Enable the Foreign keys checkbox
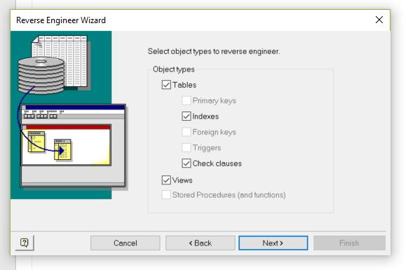408x270 pixels. click(186, 132)
